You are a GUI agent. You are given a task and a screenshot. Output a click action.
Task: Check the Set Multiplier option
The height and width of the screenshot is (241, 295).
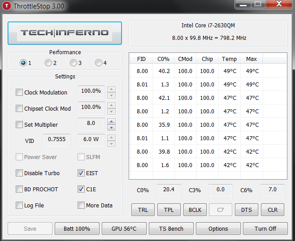point(19,125)
